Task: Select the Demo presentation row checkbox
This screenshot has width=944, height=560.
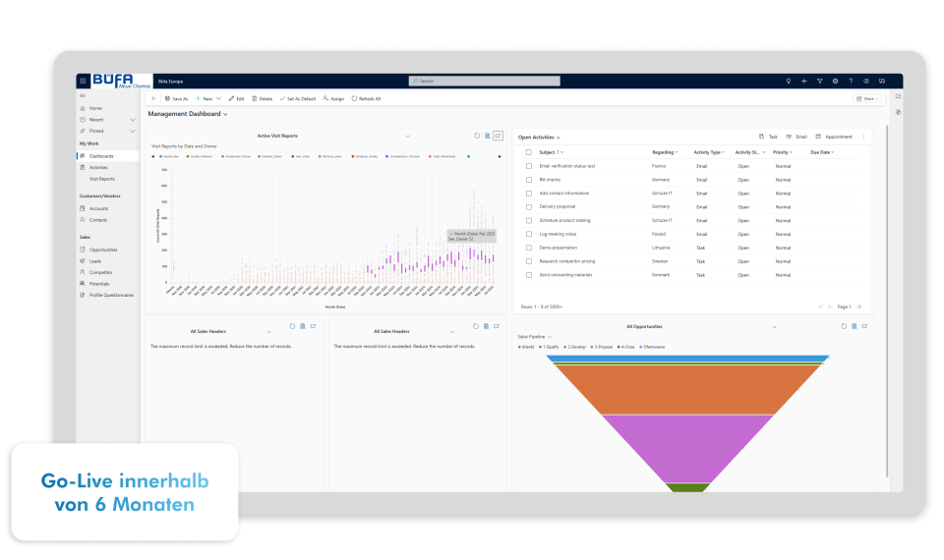Action: tap(528, 248)
